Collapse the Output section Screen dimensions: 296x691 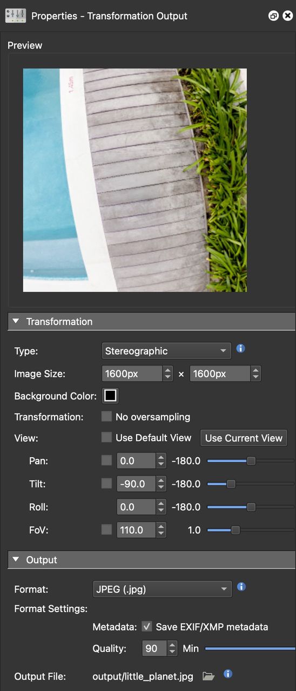[x=16, y=560]
